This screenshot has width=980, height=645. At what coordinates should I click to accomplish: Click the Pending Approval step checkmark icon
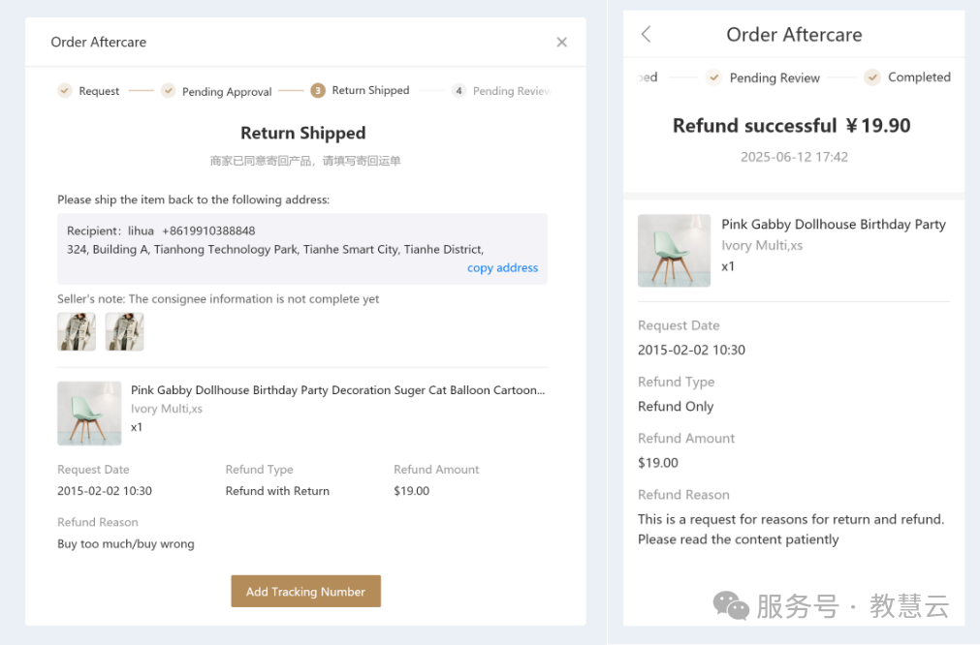(x=168, y=91)
